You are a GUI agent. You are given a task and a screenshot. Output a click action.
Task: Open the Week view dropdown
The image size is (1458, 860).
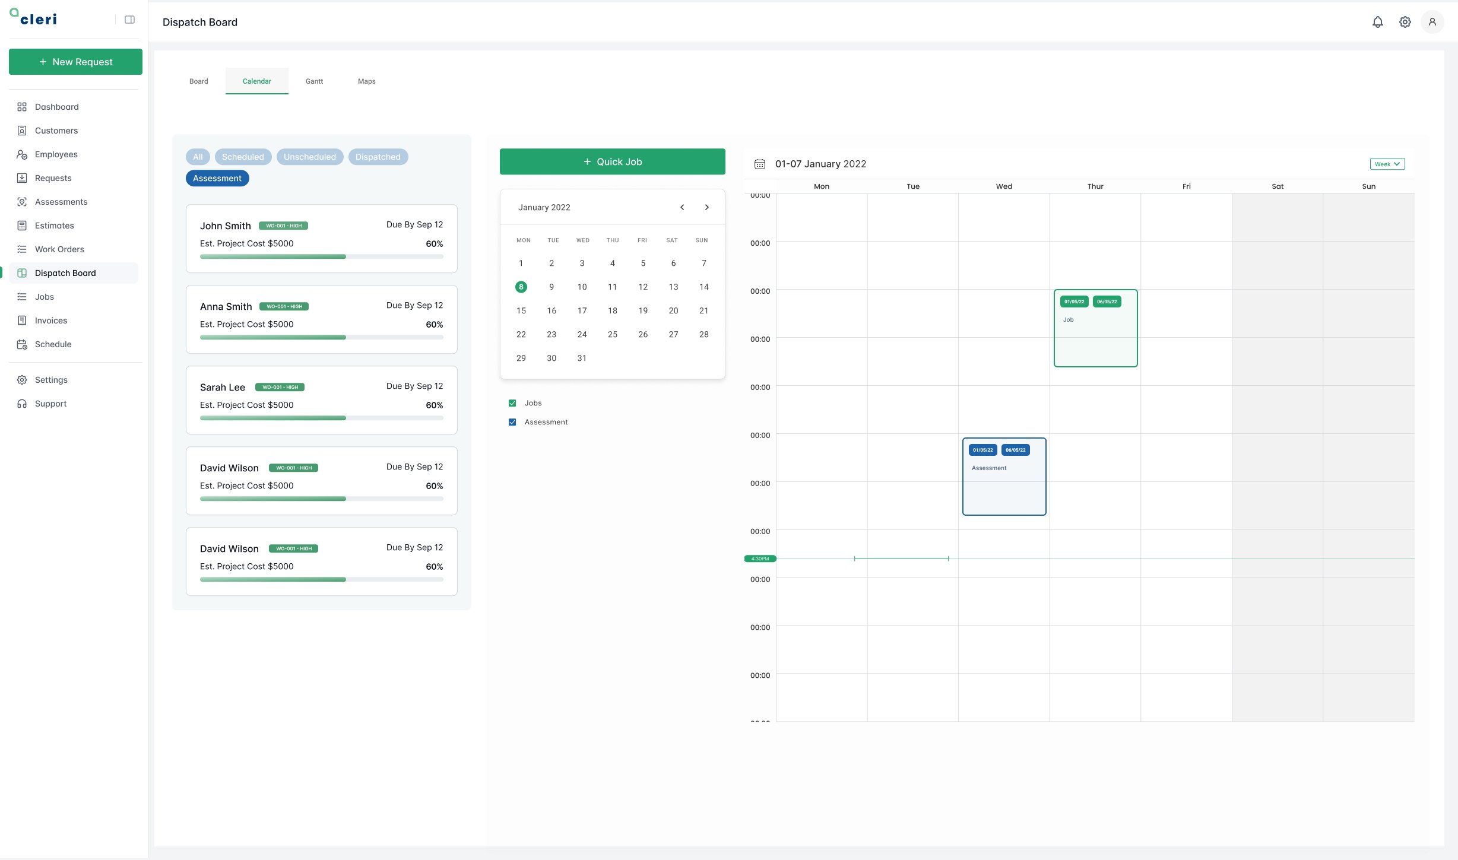[x=1387, y=163]
